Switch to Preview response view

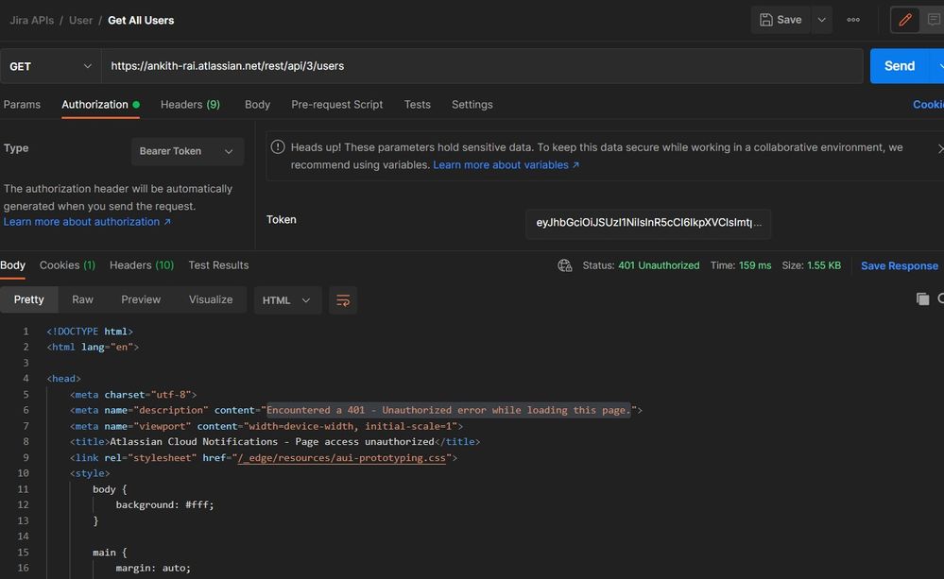(141, 299)
